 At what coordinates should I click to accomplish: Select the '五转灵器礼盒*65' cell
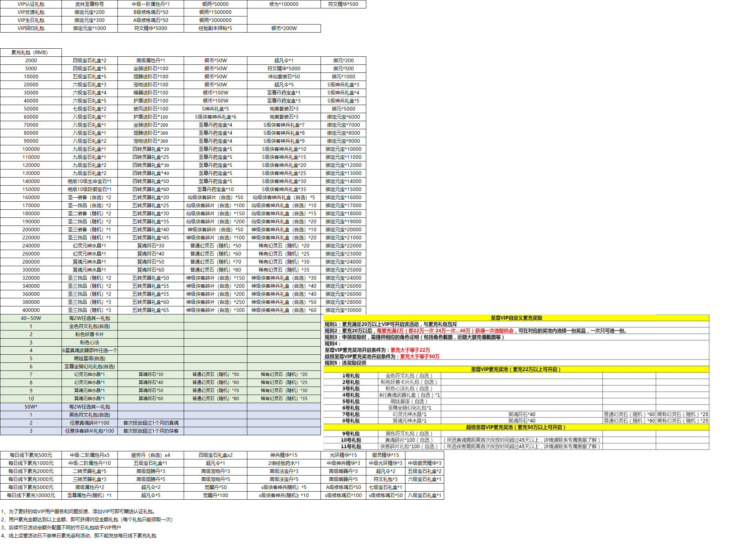tap(151, 310)
